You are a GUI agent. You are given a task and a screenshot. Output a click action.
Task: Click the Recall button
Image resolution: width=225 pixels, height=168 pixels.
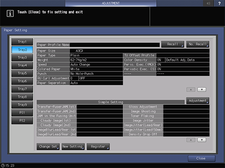click(173, 44)
